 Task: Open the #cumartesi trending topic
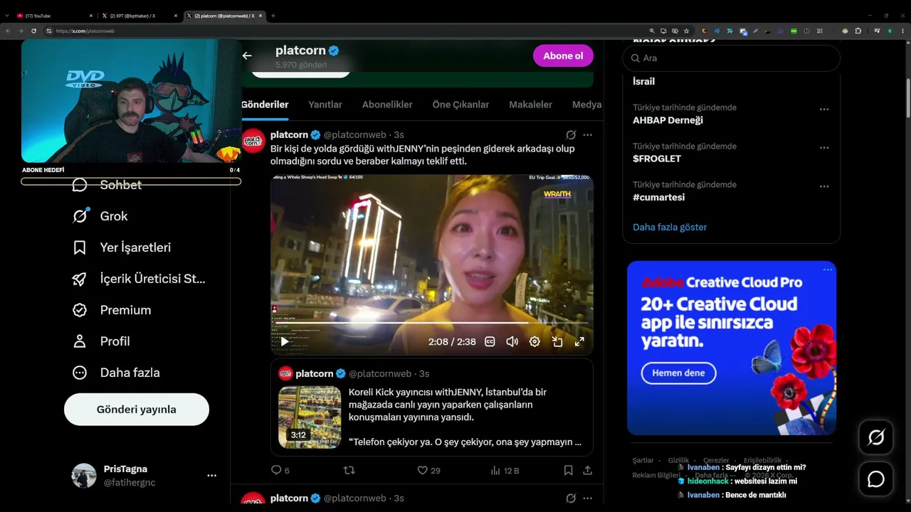(x=658, y=198)
